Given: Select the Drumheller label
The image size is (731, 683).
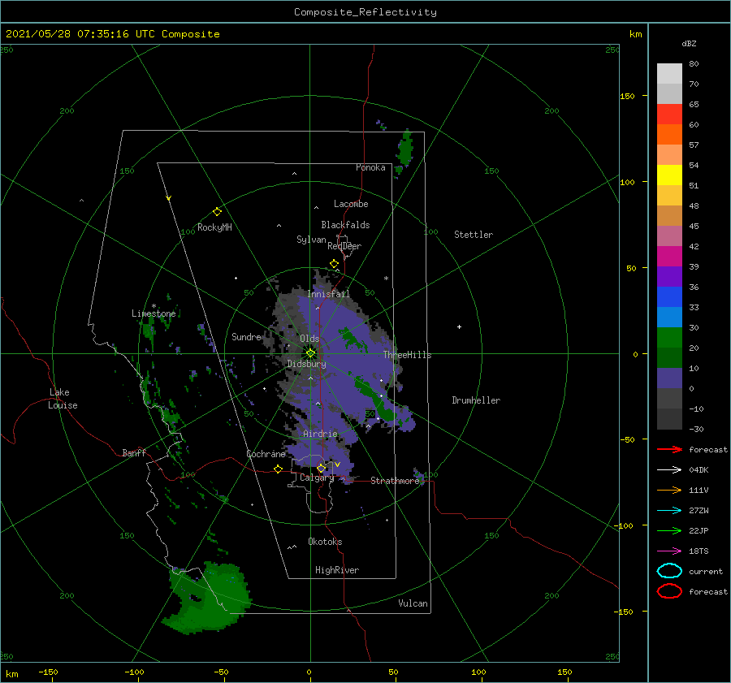Looking at the screenshot, I should pos(476,400).
